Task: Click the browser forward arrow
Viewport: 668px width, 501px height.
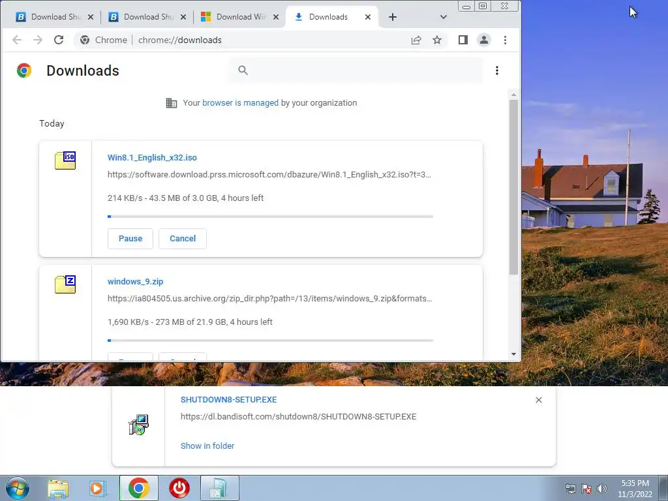Action: 38,40
